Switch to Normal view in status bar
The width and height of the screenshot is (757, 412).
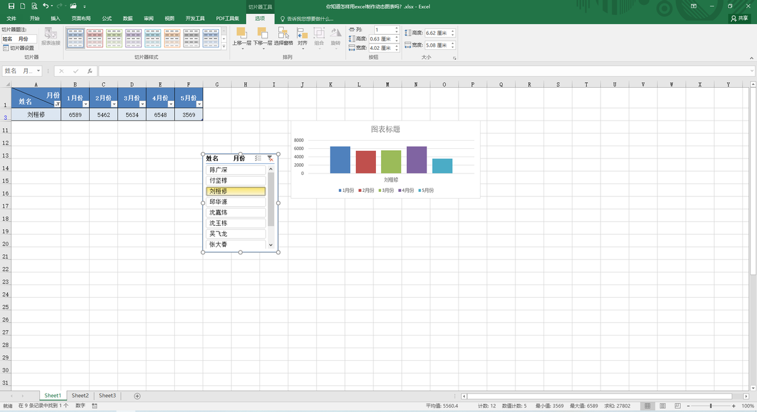648,406
